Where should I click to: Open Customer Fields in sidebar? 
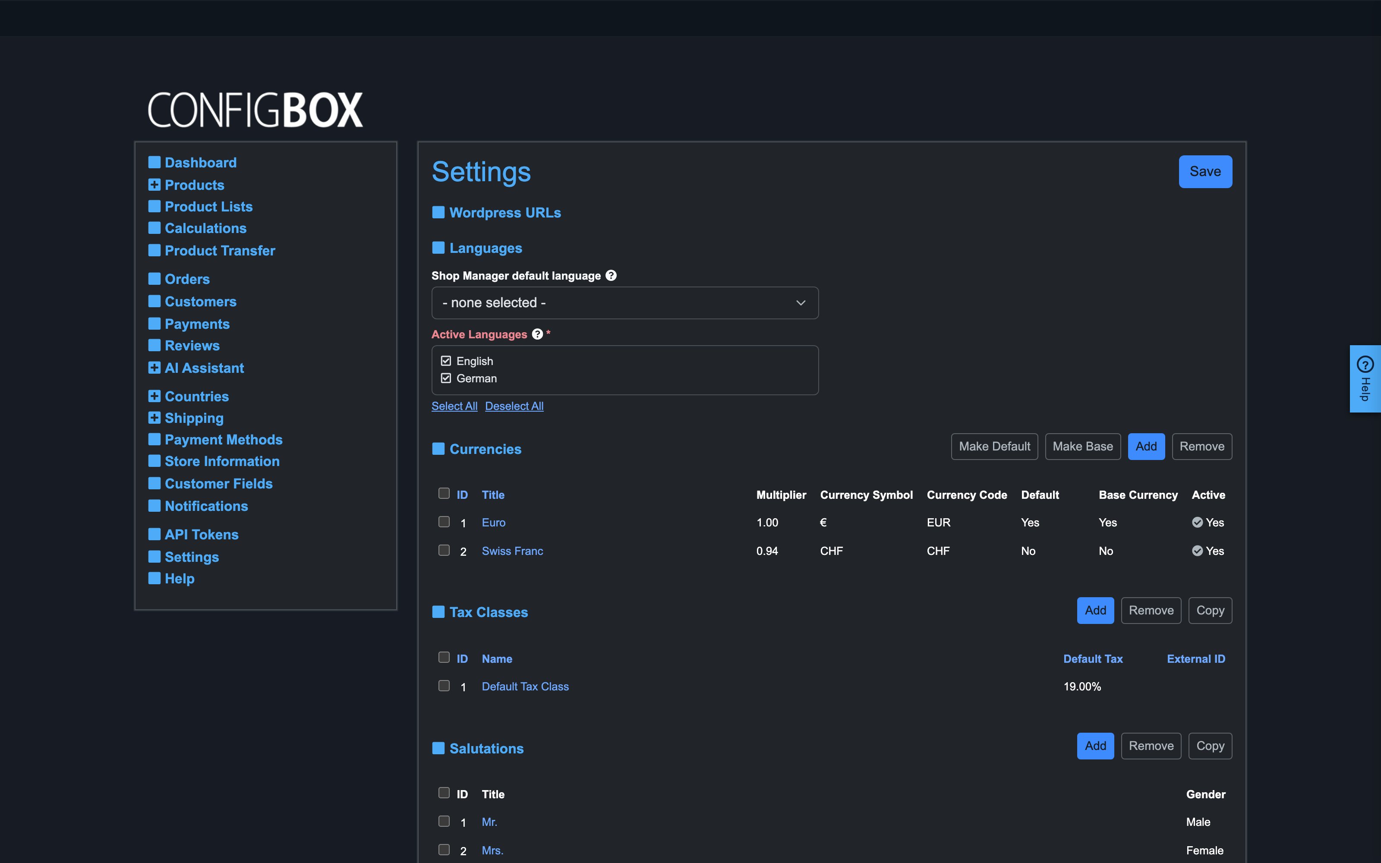point(218,483)
